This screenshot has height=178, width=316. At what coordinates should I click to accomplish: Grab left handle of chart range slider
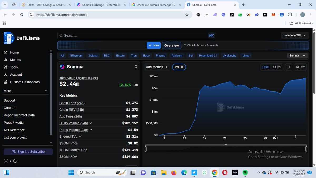(x=146, y=149)
